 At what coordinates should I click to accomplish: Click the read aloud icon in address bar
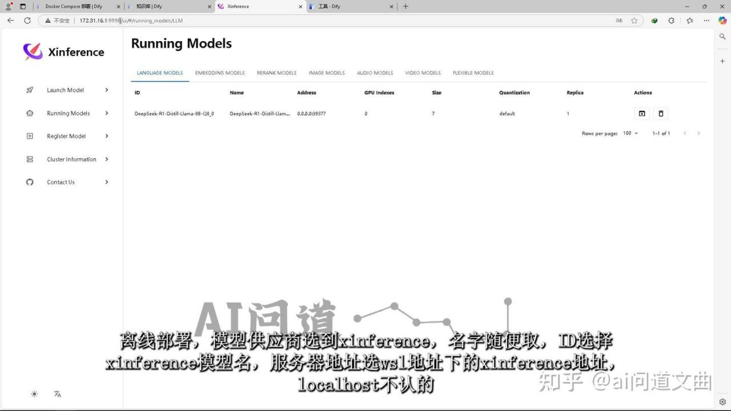[619, 21]
